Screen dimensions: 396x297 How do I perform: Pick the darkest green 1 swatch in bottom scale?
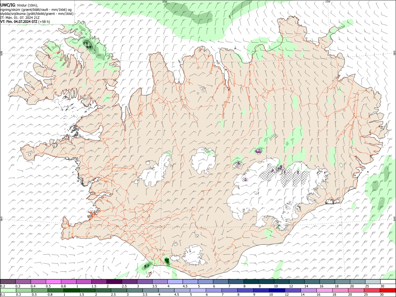[71, 291]
